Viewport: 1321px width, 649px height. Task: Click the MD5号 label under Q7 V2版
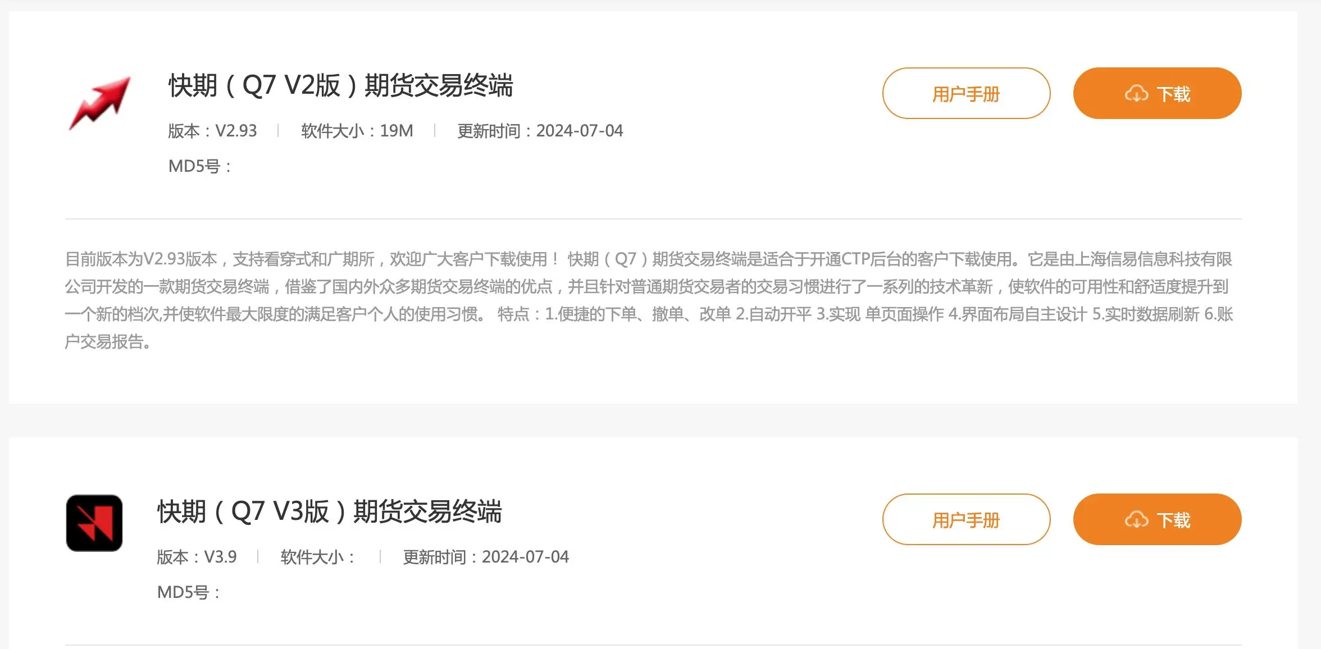tap(200, 166)
